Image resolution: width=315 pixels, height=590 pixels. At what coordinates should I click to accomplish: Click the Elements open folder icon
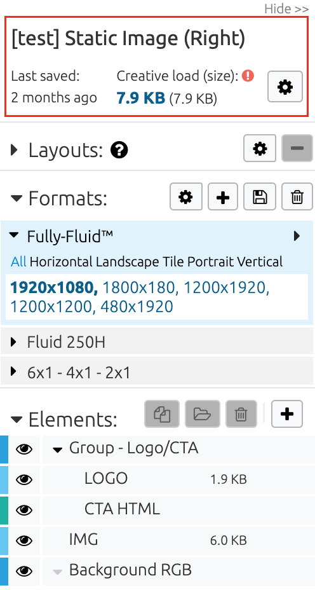point(203,414)
